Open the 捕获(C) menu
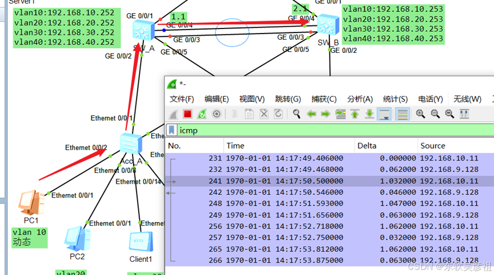This screenshot has height=275, width=494. click(324, 99)
